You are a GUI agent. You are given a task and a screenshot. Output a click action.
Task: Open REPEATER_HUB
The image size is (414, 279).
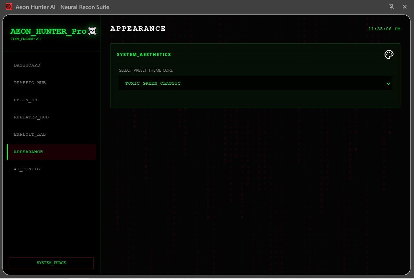pos(31,117)
